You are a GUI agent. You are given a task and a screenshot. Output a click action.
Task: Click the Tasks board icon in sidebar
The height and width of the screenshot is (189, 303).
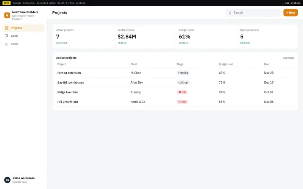click(6, 36)
